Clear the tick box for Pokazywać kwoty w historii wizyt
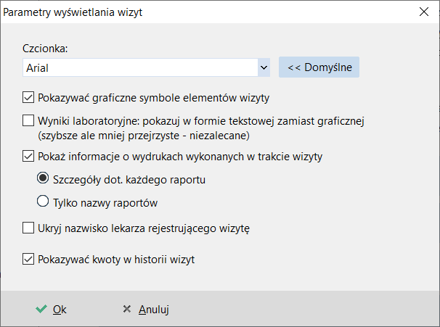The image size is (440, 327). 28,259
